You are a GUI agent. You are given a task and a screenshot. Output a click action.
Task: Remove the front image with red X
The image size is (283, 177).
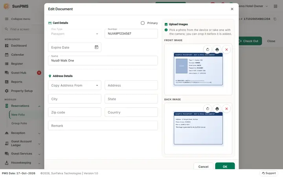pos(226,50)
